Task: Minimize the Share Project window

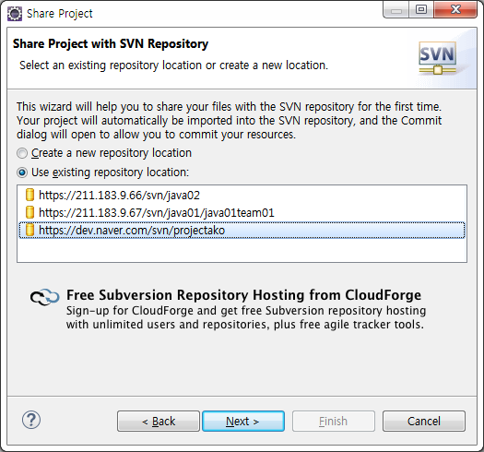Action: [396, 9]
